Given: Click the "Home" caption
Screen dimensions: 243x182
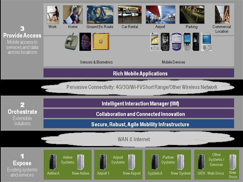Looking at the screenshot, I should (x=73, y=27).
